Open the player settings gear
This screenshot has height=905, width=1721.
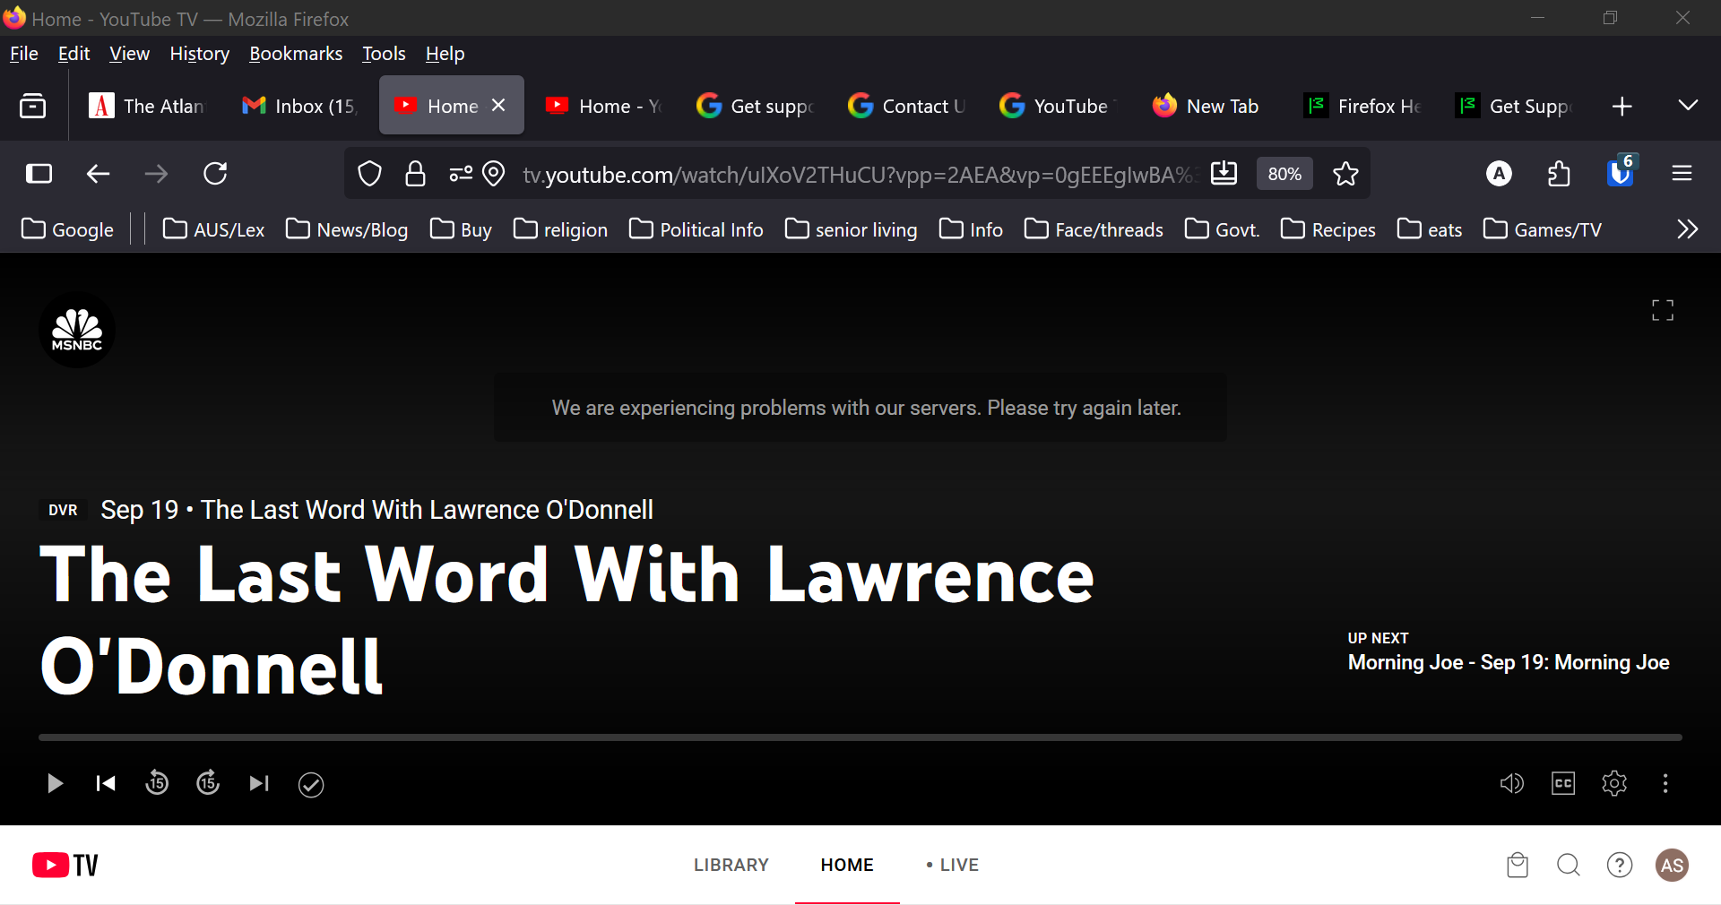pos(1614,784)
